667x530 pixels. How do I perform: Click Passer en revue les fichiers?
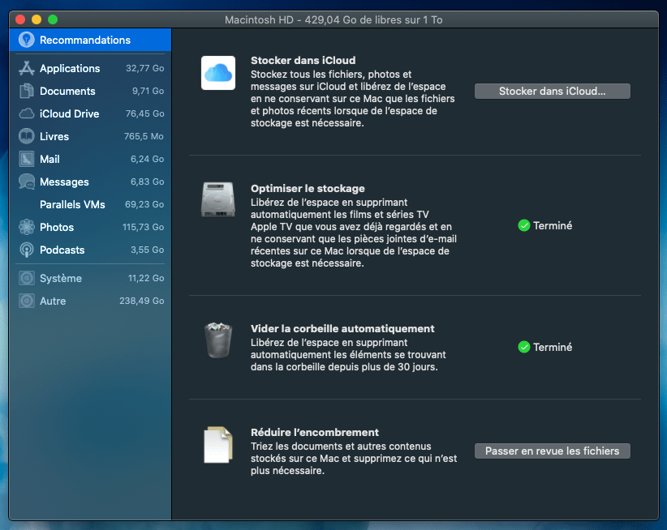point(552,451)
